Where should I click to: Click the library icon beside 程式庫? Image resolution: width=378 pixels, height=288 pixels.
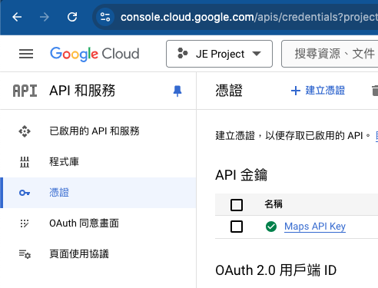tap(25, 162)
